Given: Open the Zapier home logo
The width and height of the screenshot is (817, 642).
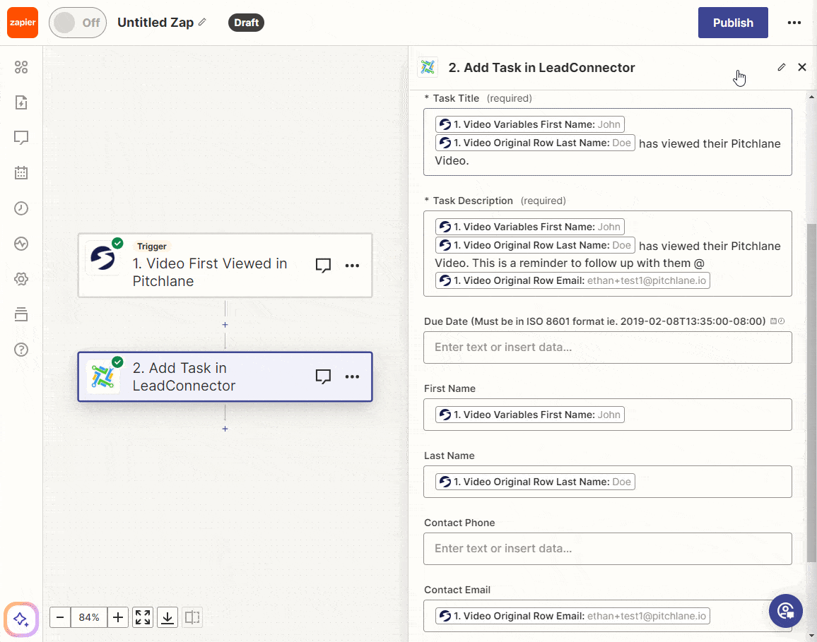Looking at the screenshot, I should tap(23, 23).
